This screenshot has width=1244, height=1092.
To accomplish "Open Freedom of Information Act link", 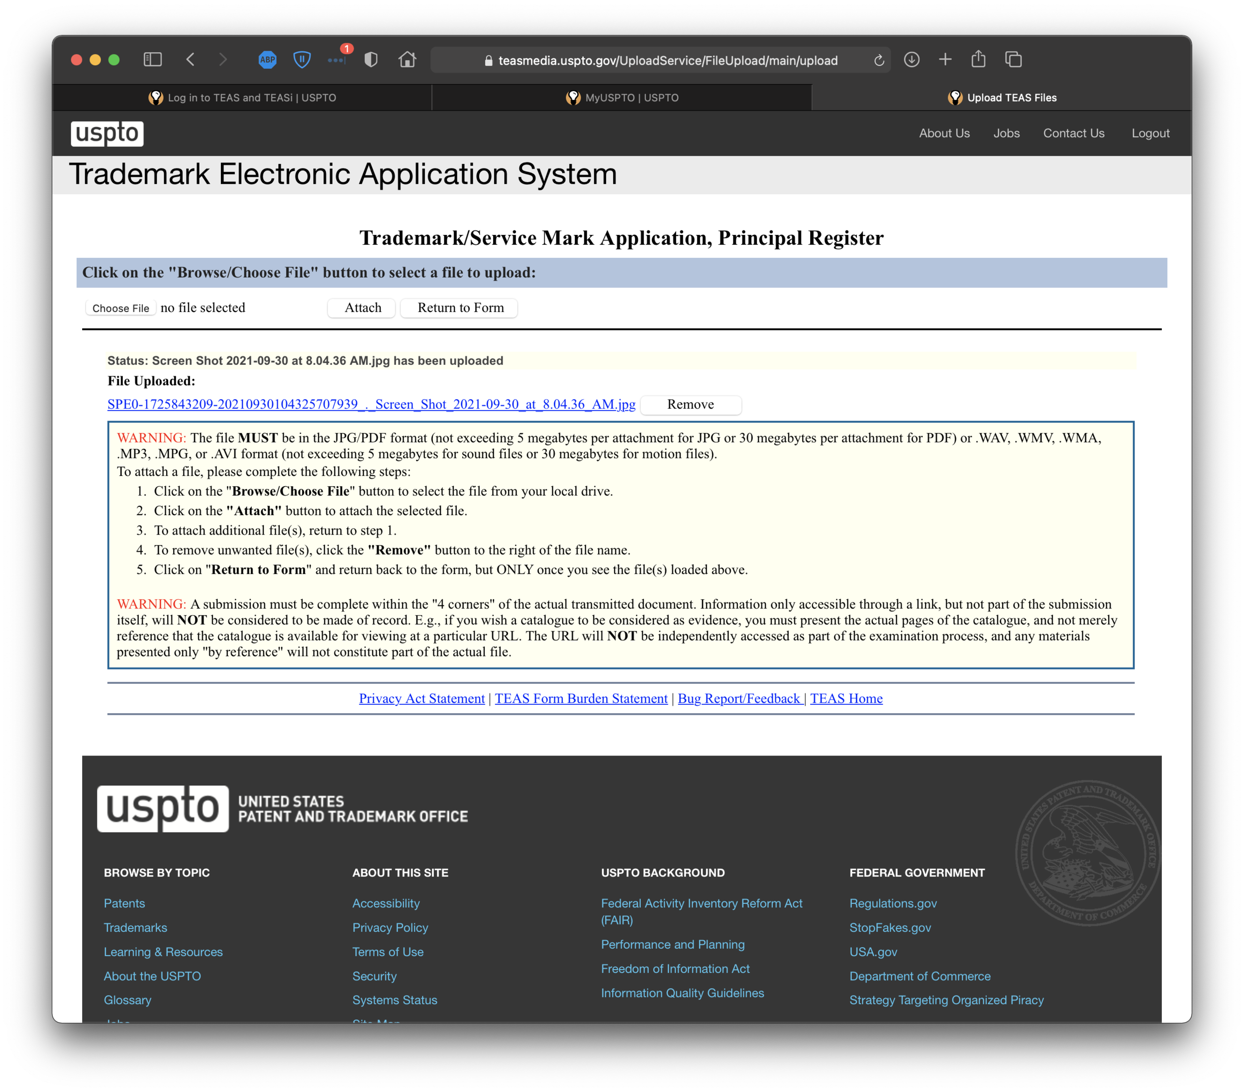I will 675,969.
